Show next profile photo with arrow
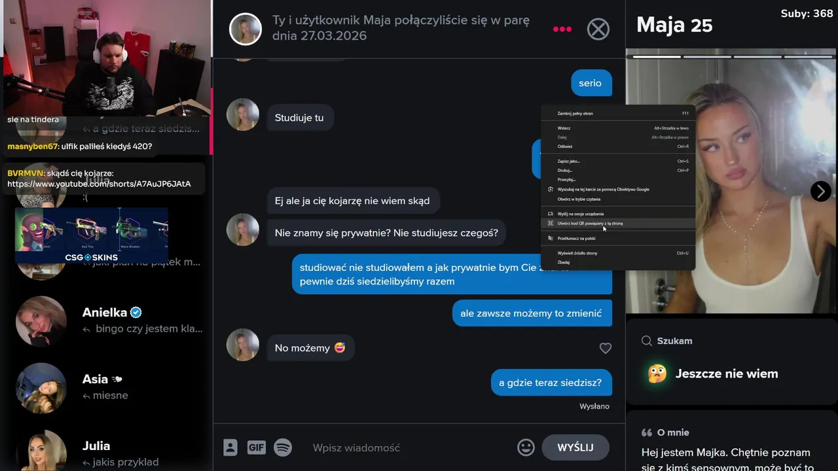This screenshot has width=838, height=471. 820,191
